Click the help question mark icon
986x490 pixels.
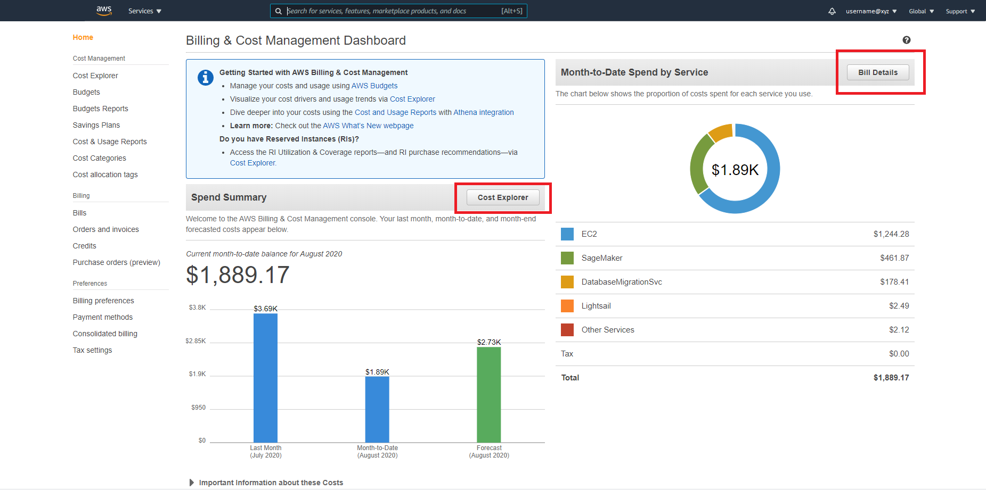(907, 40)
